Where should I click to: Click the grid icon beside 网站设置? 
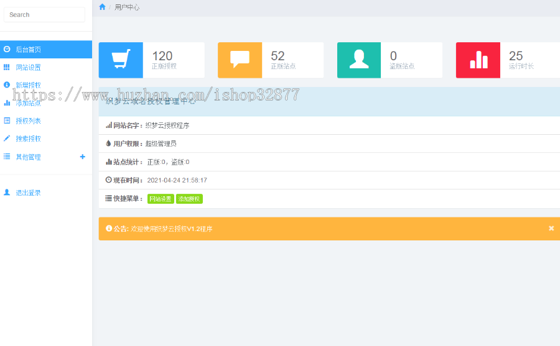point(7,67)
